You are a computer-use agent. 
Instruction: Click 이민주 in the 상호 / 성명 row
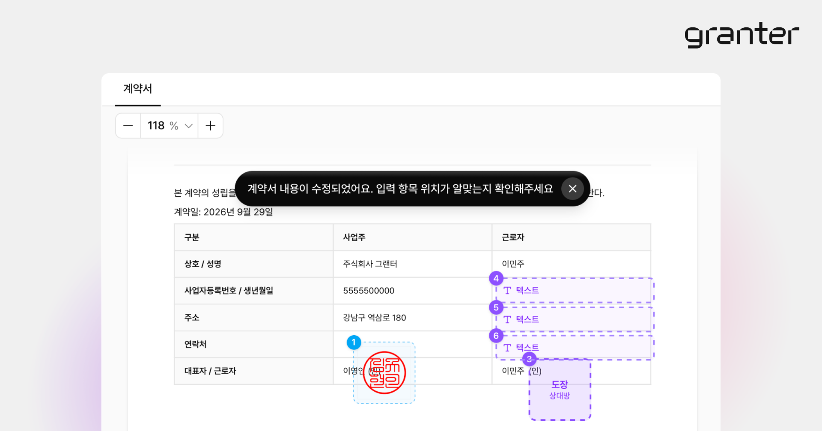[513, 264]
